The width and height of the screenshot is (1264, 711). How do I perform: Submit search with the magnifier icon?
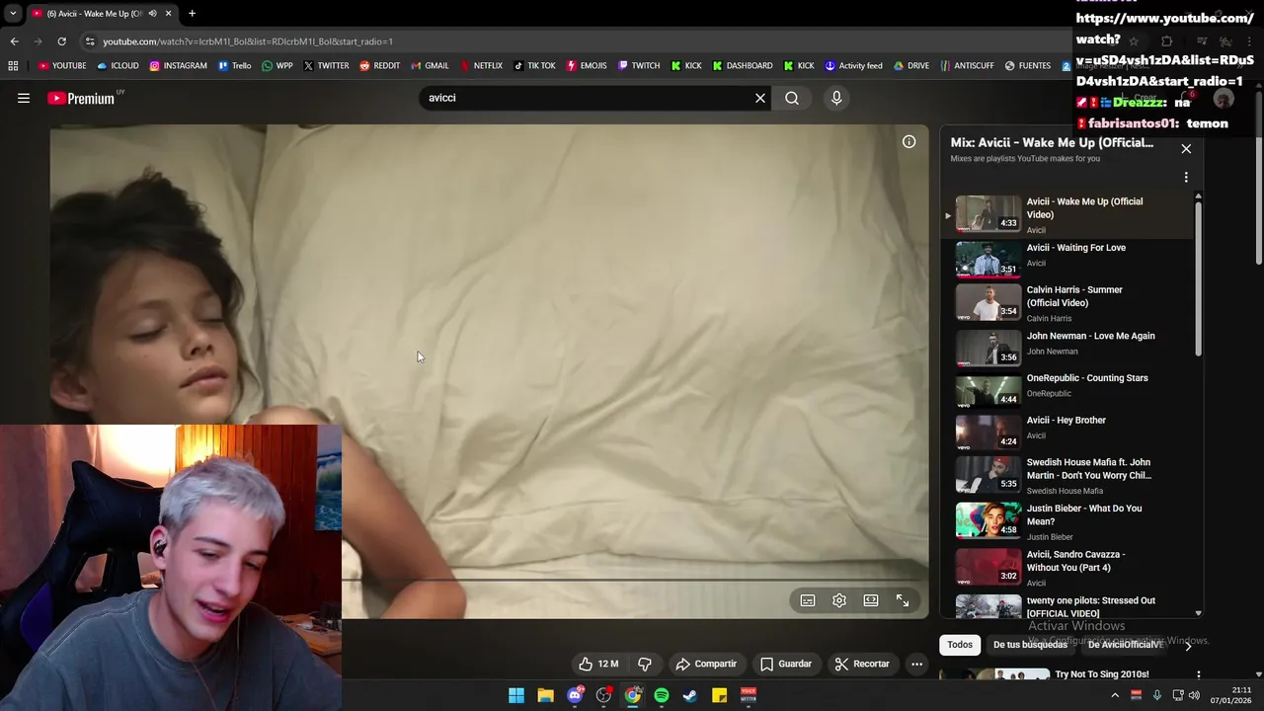(792, 98)
